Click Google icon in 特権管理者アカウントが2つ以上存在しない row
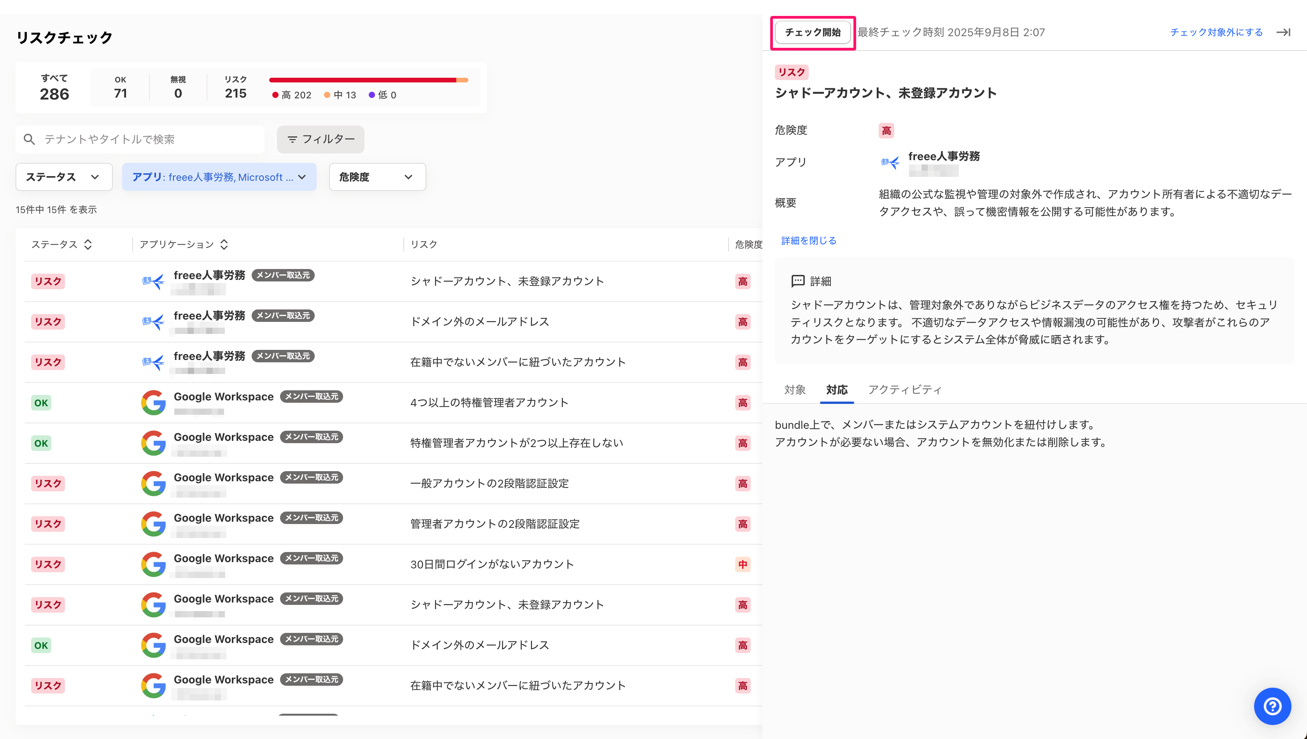Screen dimensions: 1307x739 153,443
